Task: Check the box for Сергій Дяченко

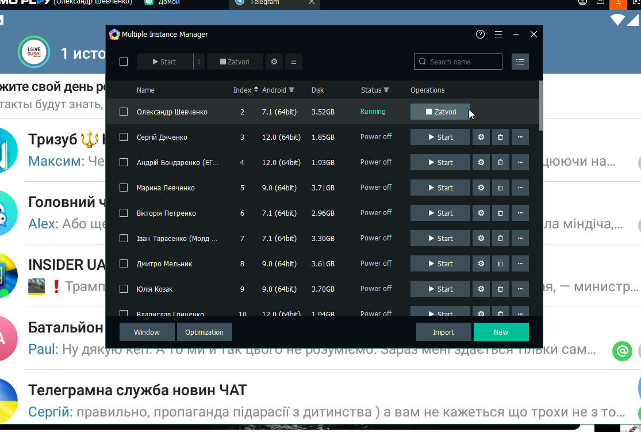Action: pos(124,137)
